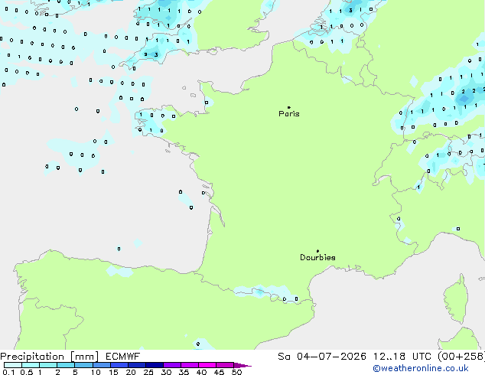
Task: Click the Paris city label
Action: pos(289,114)
